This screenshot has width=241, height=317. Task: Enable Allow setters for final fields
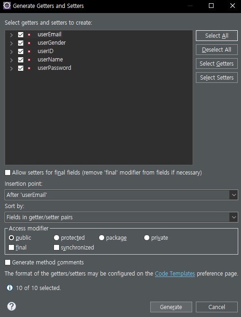click(x=7, y=172)
